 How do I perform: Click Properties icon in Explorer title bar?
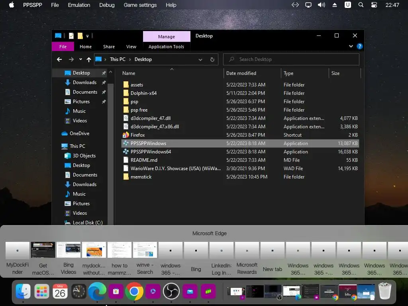tap(71, 35)
